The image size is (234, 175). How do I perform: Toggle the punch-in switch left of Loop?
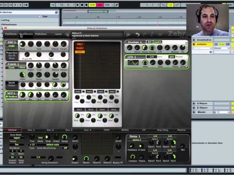pyautogui.click(x=164, y=5)
